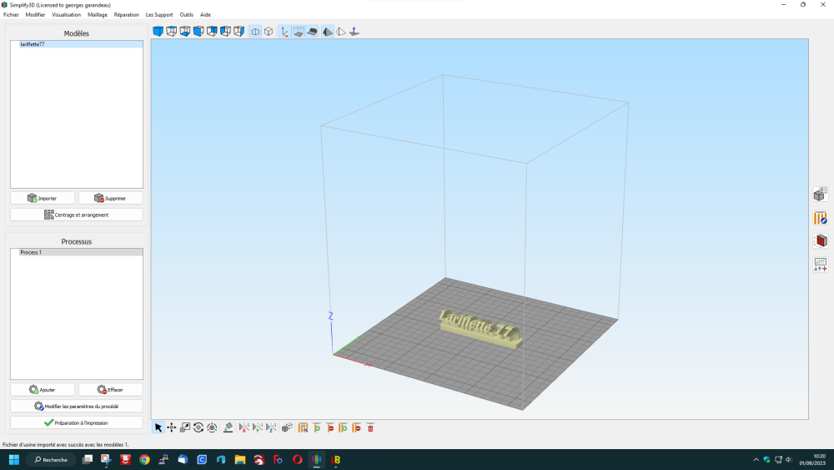
Task: Open the Visualisation menu
Action: (x=67, y=15)
